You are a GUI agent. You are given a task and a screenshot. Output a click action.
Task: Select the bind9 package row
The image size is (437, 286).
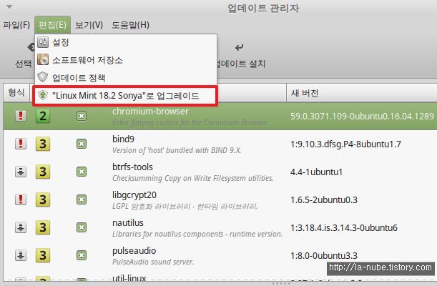pyautogui.click(x=220, y=144)
